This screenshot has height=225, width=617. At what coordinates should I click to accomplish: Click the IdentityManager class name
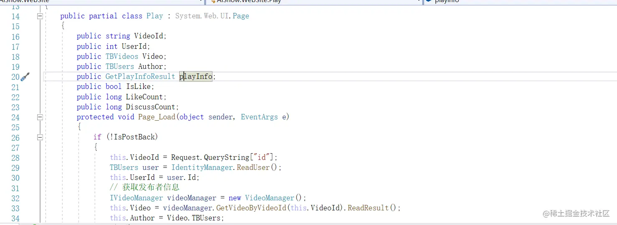[x=202, y=167]
